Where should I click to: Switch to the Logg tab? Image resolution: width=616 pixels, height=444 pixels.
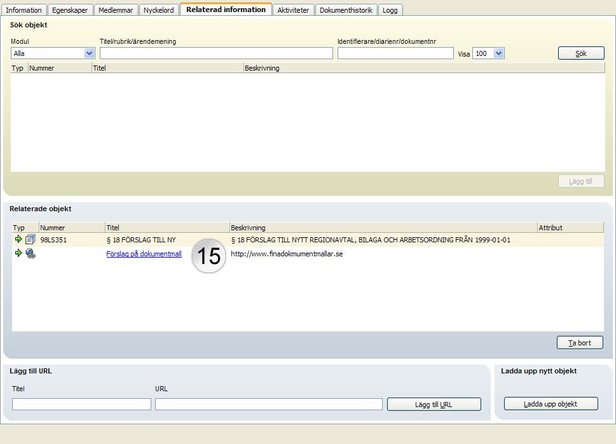tap(390, 10)
